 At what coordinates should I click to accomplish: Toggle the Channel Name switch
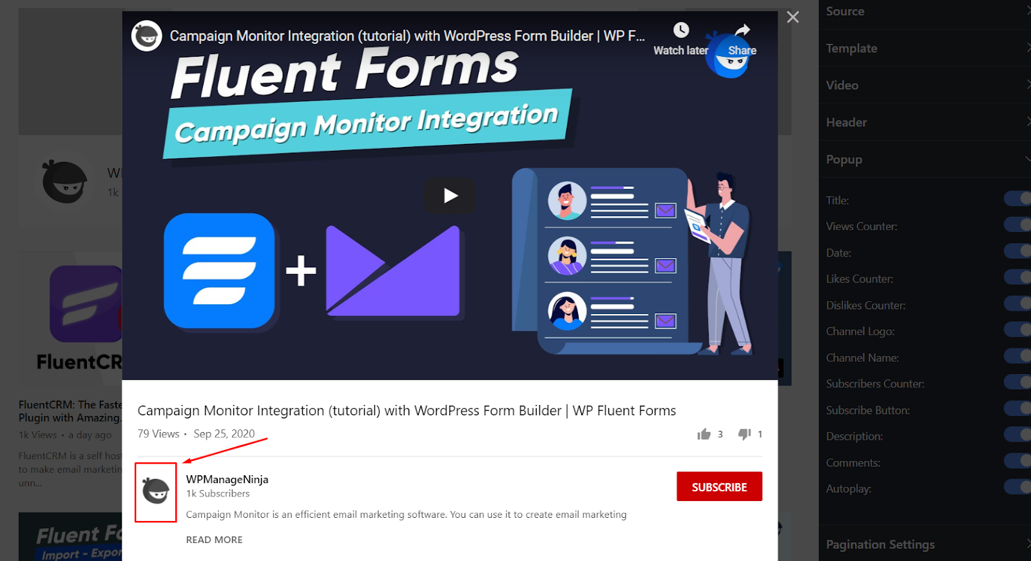1018,356
